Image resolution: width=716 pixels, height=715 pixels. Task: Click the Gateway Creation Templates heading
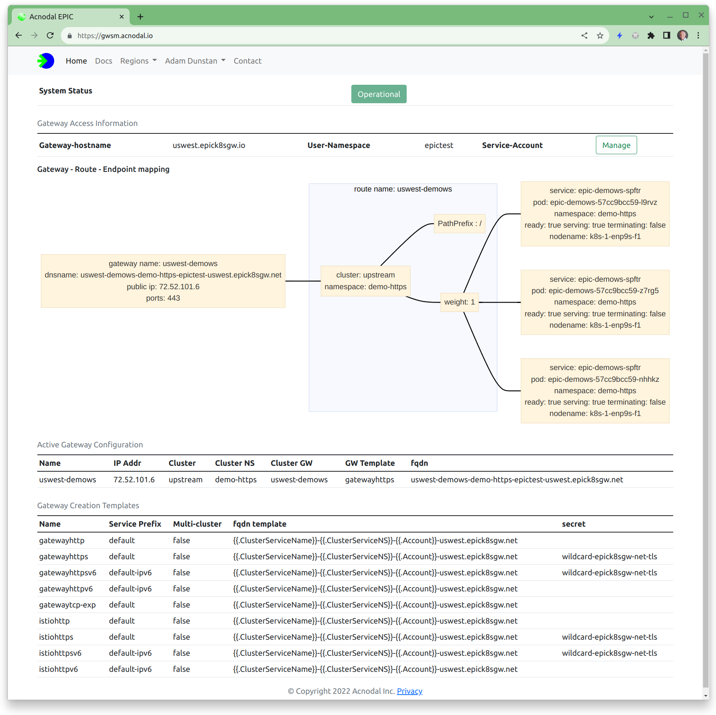[x=88, y=505]
